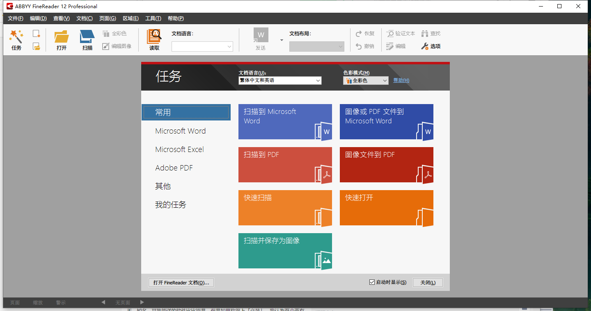591x311 pixels.
Task: Open the 区域(E) menu
Action: pyautogui.click(x=131, y=18)
